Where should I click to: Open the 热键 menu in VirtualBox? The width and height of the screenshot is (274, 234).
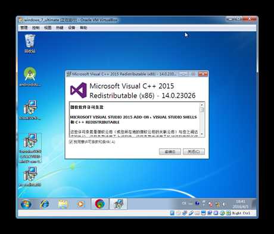pos(60,27)
